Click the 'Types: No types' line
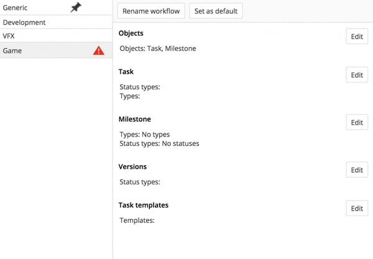The image size is (373, 259). click(144, 134)
